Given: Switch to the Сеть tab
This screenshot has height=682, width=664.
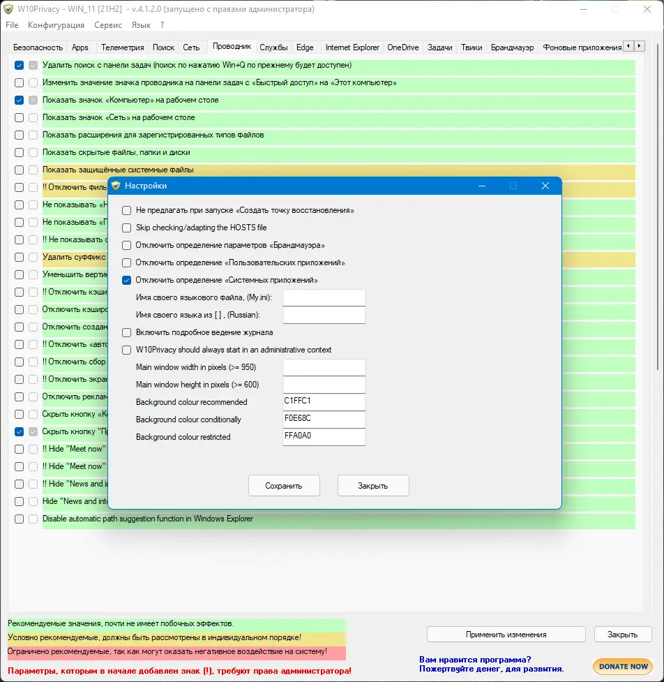Looking at the screenshot, I should 191,47.
